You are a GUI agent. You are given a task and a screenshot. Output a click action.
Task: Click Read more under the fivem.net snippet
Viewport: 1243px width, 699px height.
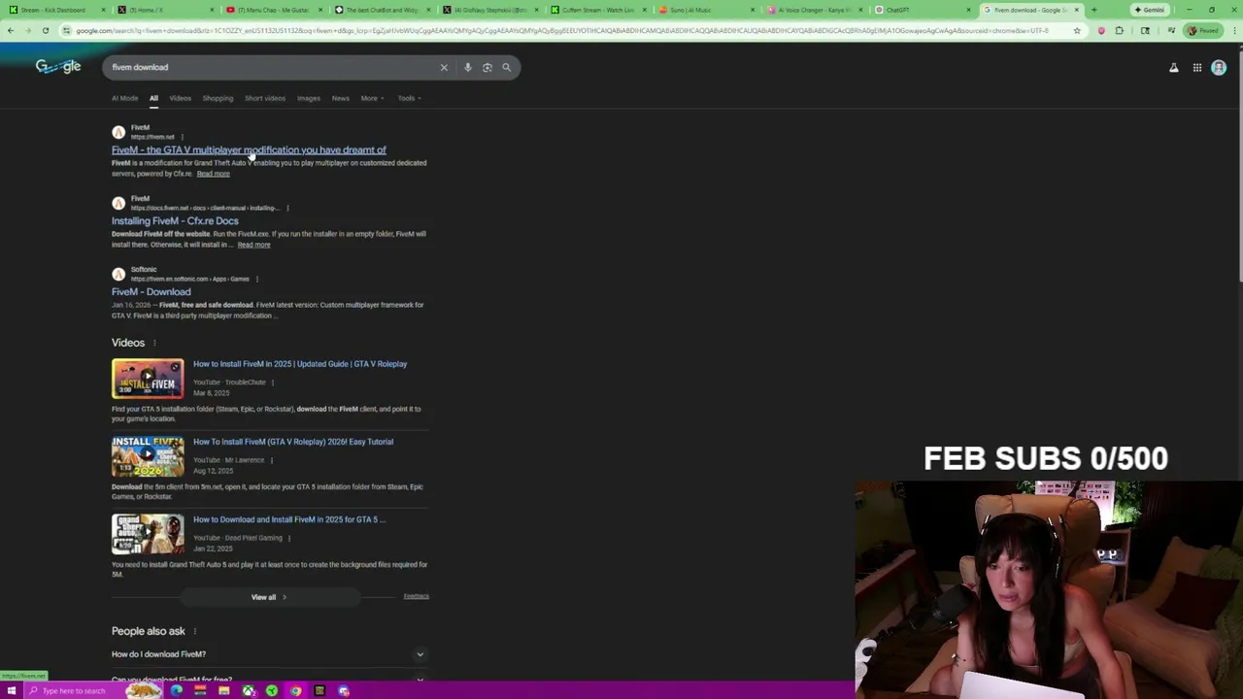tap(214, 174)
